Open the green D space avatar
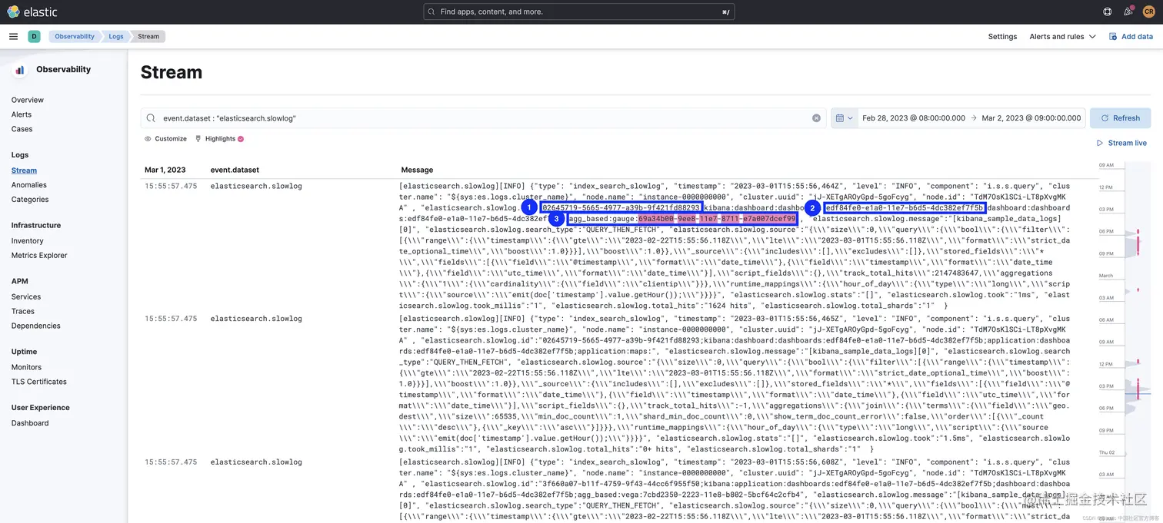Image resolution: width=1163 pixels, height=523 pixels. (34, 36)
